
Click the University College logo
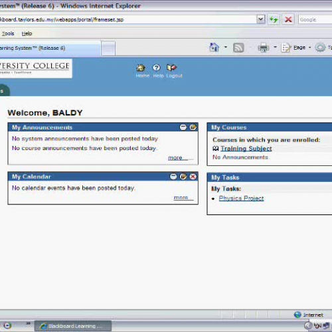coord(36,68)
